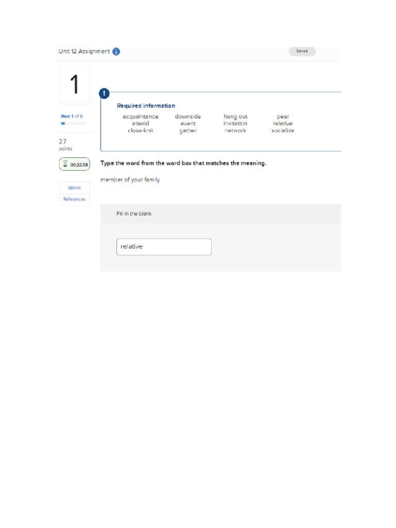The image size is (396, 528).
Task: Click the word 'downside' in the word box
Action: (188, 117)
